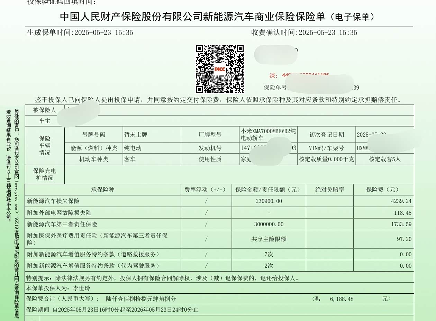Select the insured amount '230900.00'

click(x=269, y=201)
